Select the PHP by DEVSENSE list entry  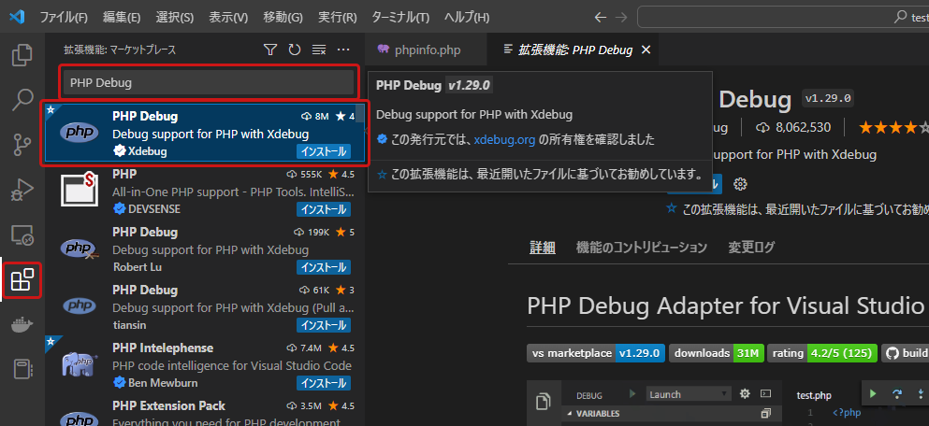coord(204,192)
